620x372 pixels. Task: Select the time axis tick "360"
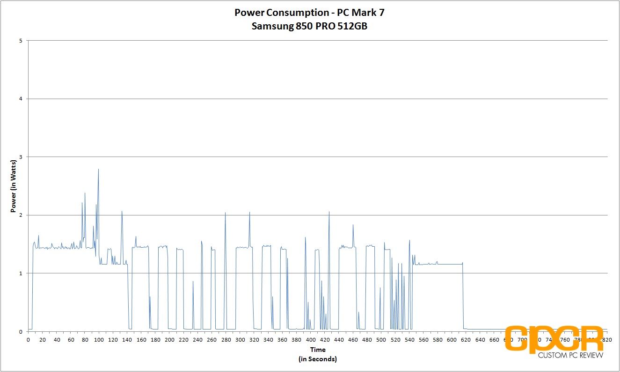click(283, 340)
